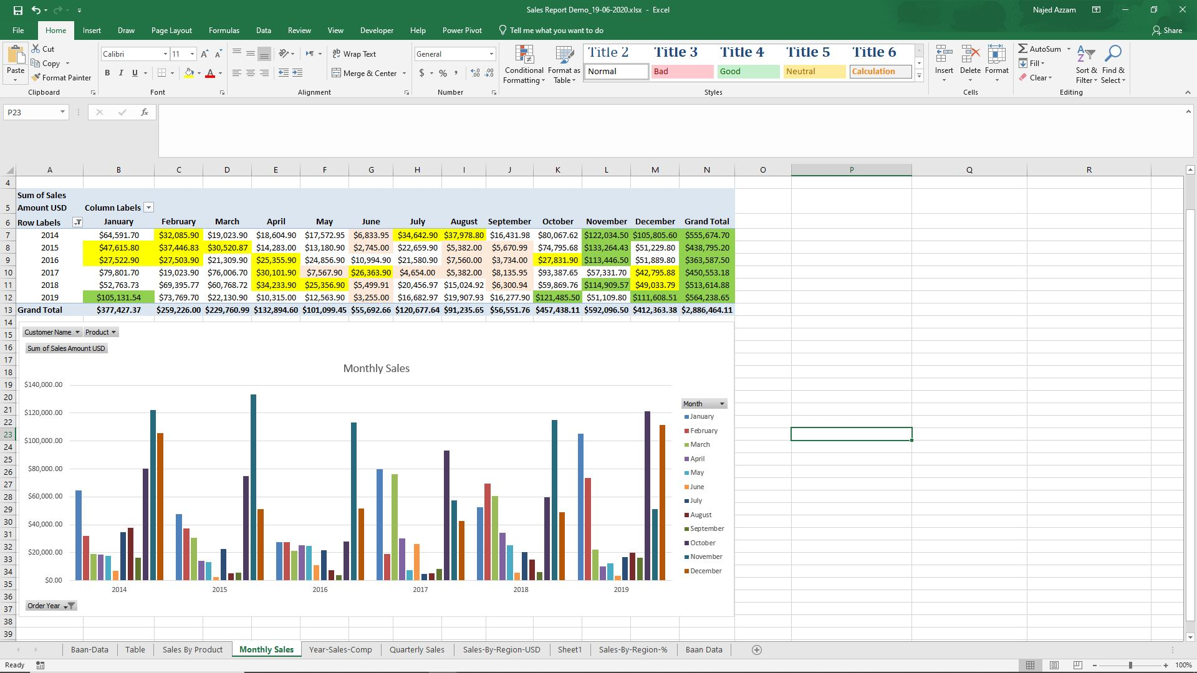Click the Cut scissors icon

[x=36, y=49]
